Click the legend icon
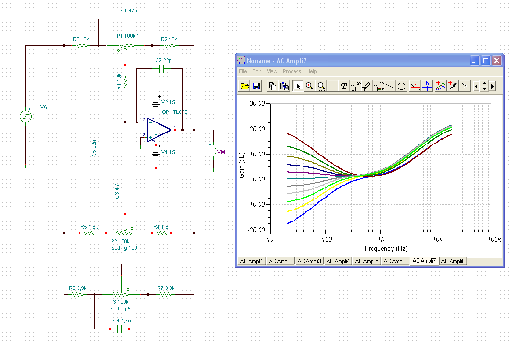 pyautogui.click(x=378, y=86)
